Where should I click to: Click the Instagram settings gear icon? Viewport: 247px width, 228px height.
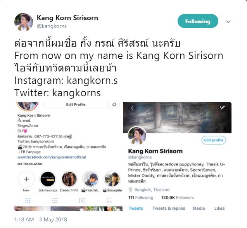click(114, 104)
